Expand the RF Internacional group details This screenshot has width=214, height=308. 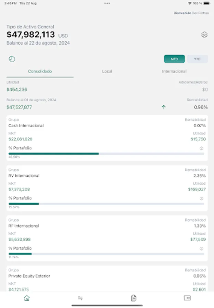point(107,237)
